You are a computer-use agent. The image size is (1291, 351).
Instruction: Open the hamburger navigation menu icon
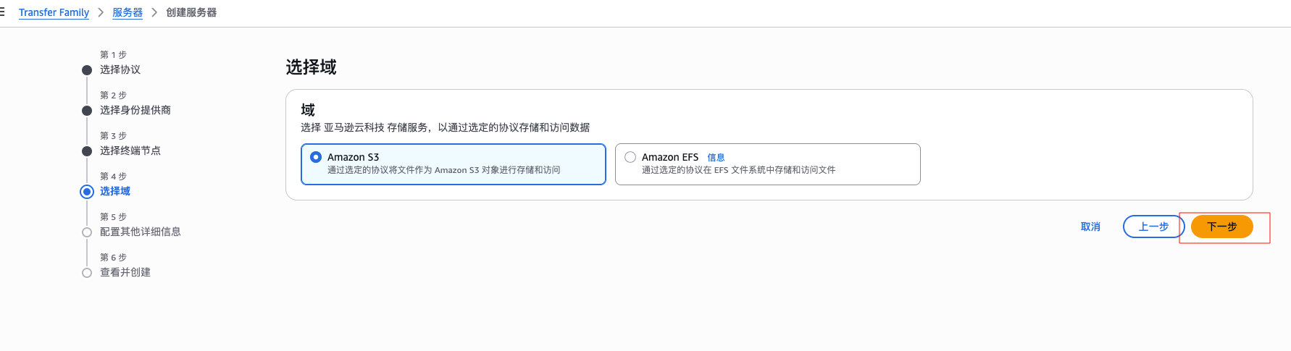coord(2,12)
